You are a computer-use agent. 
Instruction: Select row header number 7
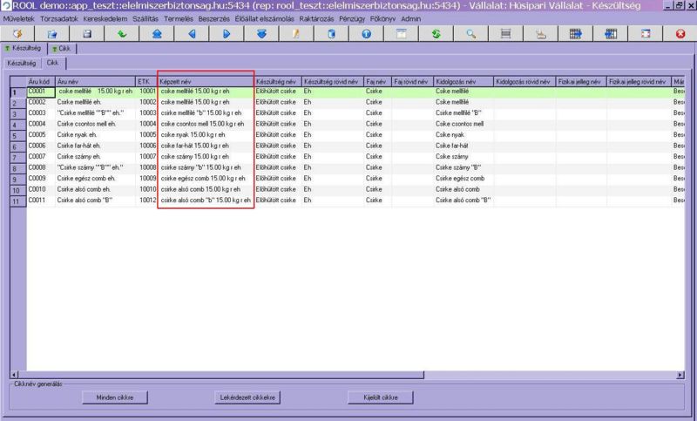pyautogui.click(x=18, y=158)
